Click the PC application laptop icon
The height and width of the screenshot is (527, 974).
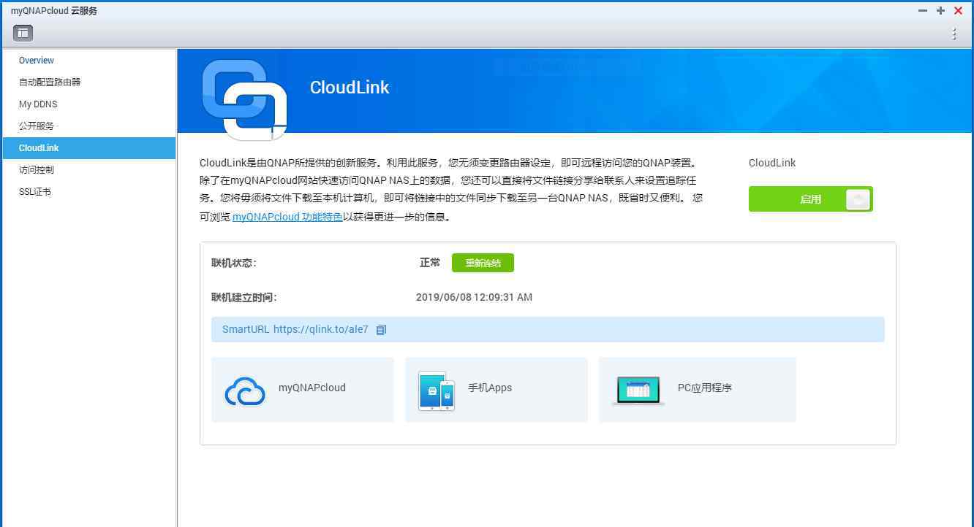pyautogui.click(x=638, y=391)
